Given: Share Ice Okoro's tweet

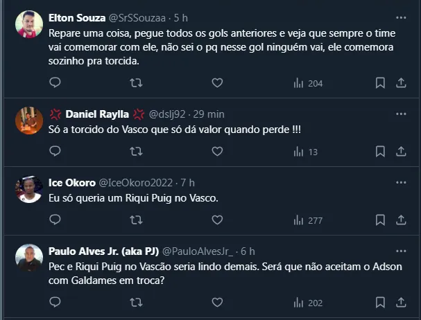Looking at the screenshot, I should (401, 220).
